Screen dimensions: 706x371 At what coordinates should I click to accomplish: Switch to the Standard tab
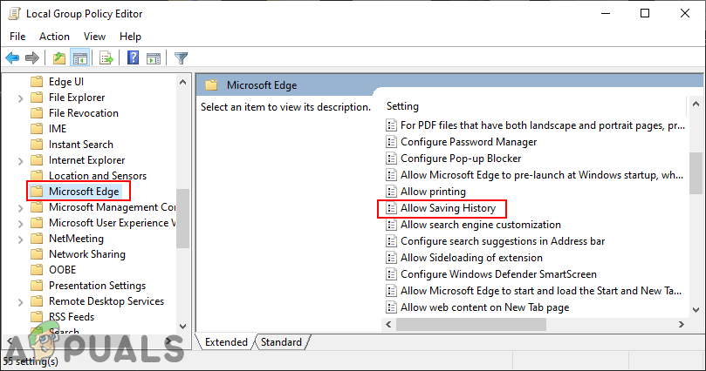[281, 342]
